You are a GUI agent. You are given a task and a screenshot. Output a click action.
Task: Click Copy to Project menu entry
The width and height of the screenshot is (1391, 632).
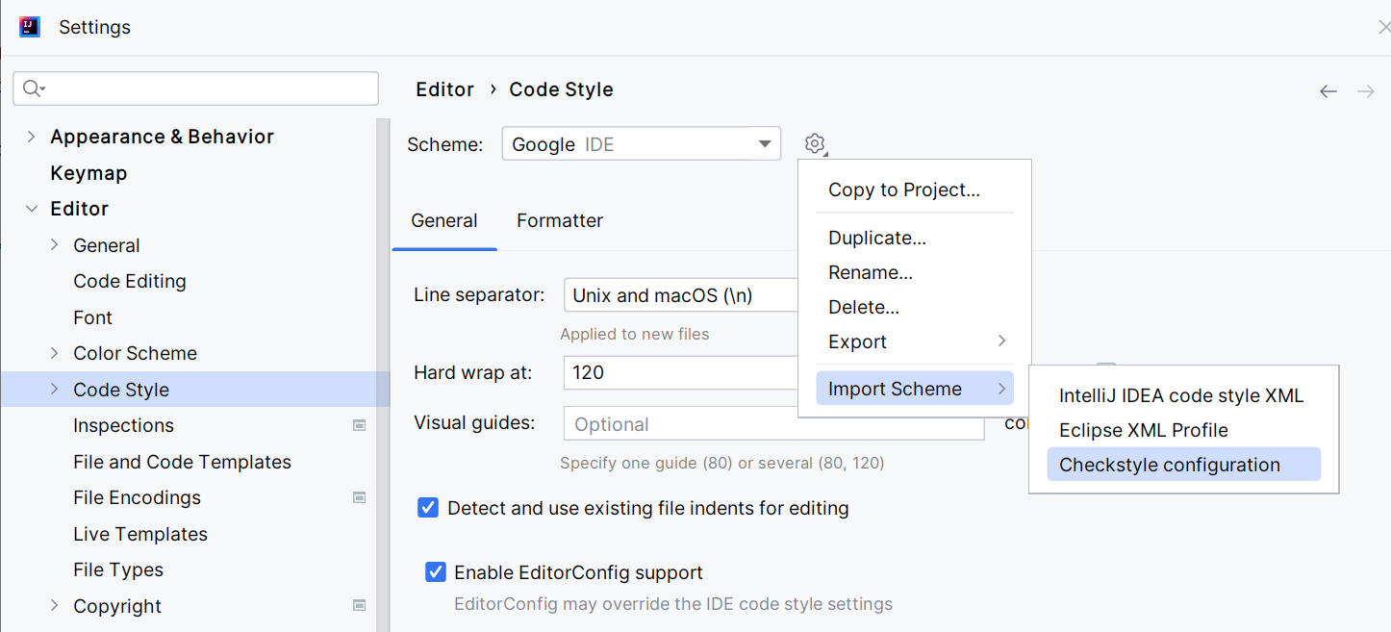pyautogui.click(x=904, y=190)
